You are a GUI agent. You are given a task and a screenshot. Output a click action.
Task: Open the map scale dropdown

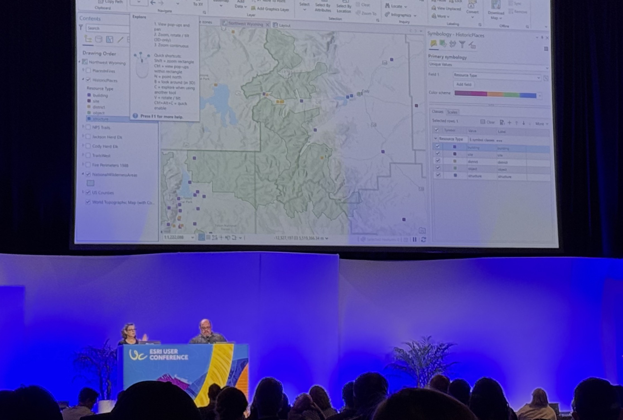[192, 237]
